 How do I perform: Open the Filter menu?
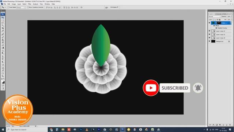30,4
